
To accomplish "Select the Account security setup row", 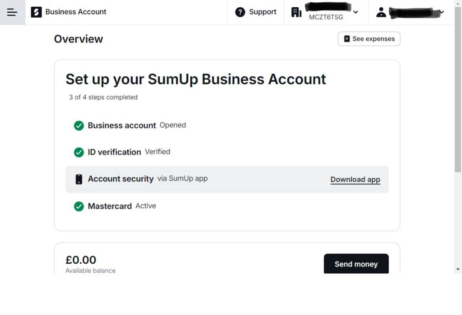I will 226,179.
